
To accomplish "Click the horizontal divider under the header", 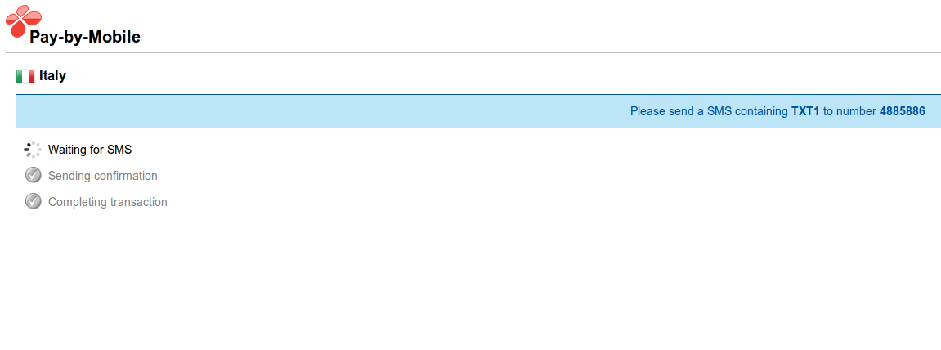I will [473, 53].
